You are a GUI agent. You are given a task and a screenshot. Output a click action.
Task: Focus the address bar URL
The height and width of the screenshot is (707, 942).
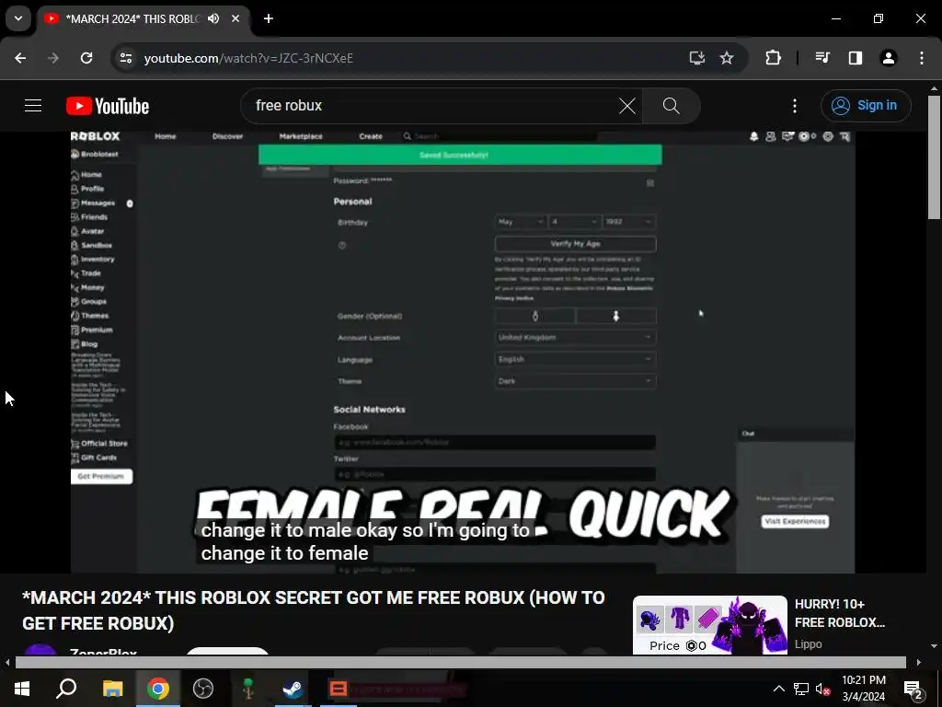(x=248, y=58)
